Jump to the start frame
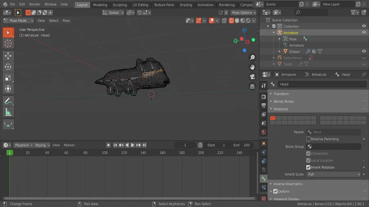Viewport: 369px width, 207px height. point(115,145)
